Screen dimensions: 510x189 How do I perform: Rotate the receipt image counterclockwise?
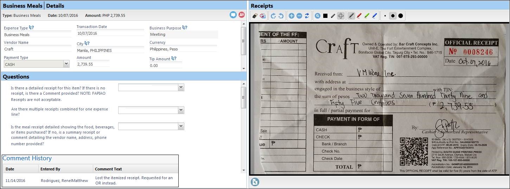pos(273,16)
